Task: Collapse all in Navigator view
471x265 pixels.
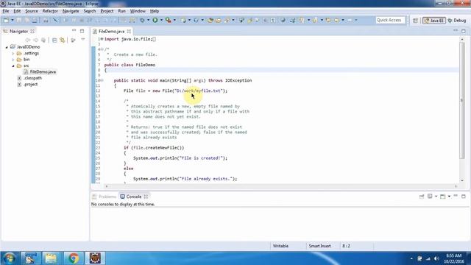Action: (x=54, y=40)
